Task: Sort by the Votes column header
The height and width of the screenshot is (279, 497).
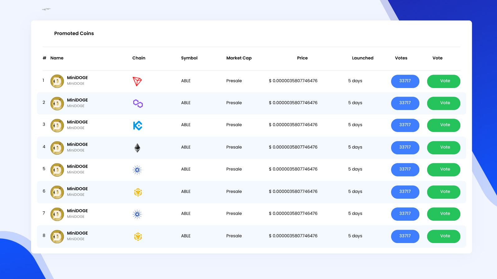Action: tap(401, 58)
